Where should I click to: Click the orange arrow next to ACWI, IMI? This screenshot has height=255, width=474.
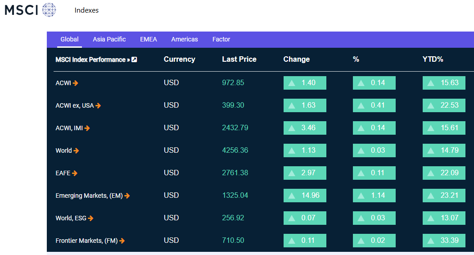(87, 128)
